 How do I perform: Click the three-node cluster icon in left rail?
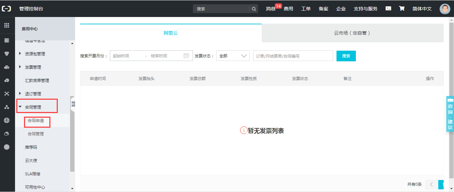[x=7, y=107]
